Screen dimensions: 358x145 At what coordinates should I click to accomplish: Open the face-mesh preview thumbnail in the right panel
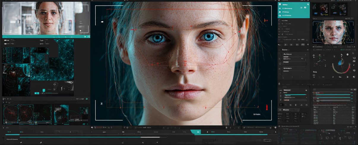333,33
